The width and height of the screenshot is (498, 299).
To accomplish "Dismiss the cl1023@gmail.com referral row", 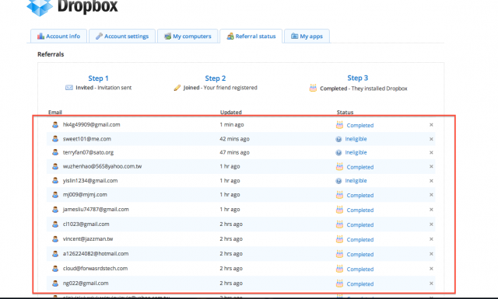I will point(431,224).
